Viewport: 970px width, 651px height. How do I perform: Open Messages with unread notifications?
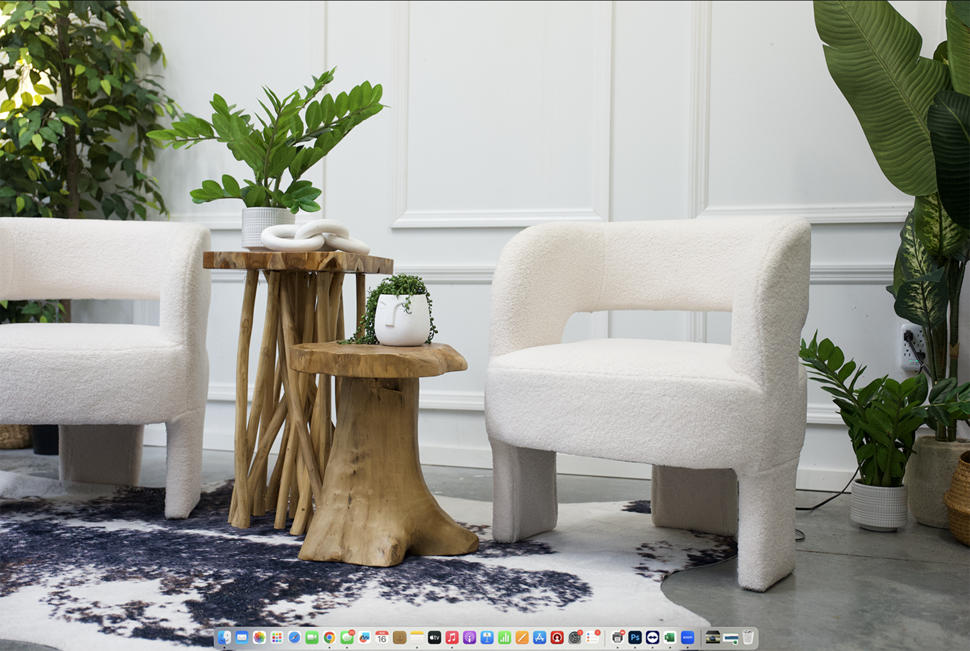(347, 637)
